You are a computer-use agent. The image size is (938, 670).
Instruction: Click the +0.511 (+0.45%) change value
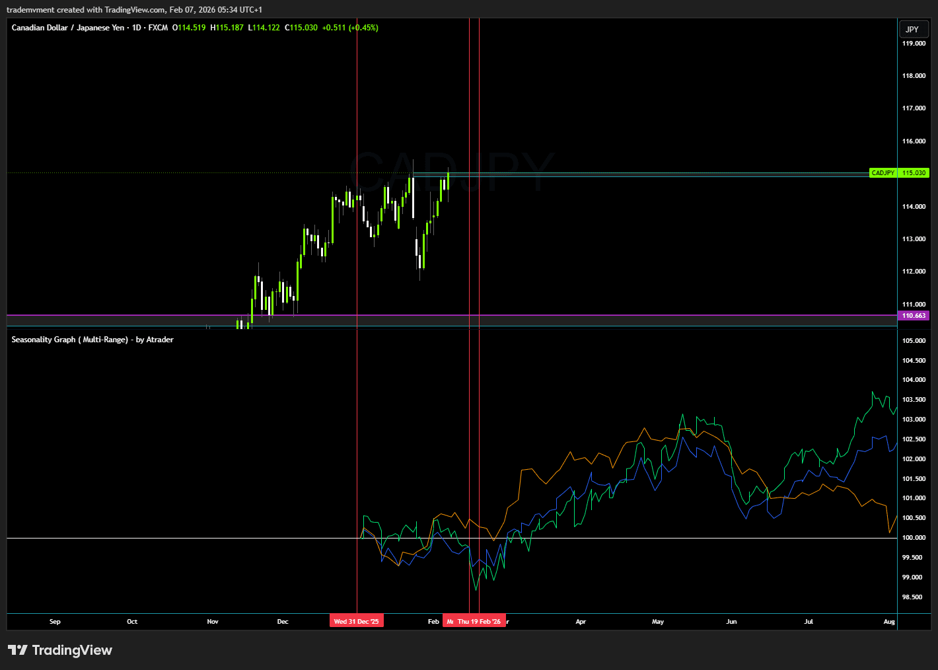[351, 28]
